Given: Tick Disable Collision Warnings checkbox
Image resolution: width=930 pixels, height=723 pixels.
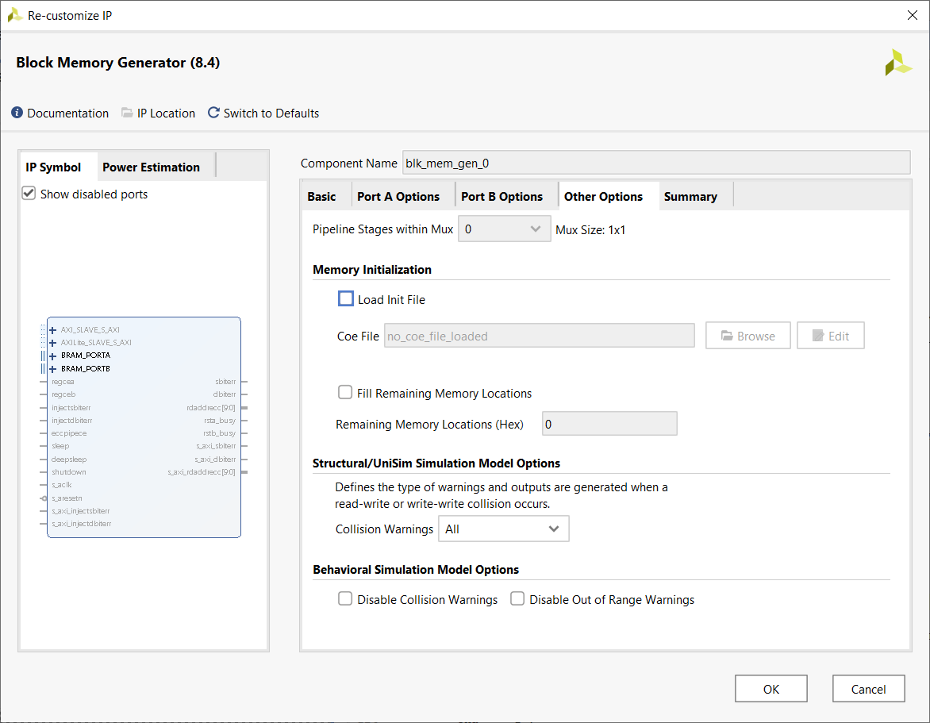Looking at the screenshot, I should point(345,599).
